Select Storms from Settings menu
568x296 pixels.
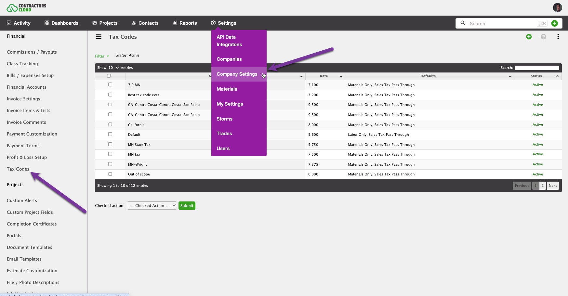[x=239, y=119]
